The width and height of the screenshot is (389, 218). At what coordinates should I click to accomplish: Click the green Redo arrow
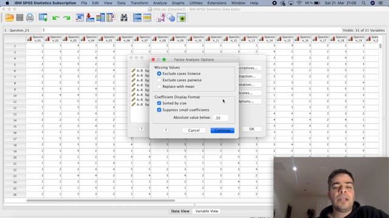[66, 18]
